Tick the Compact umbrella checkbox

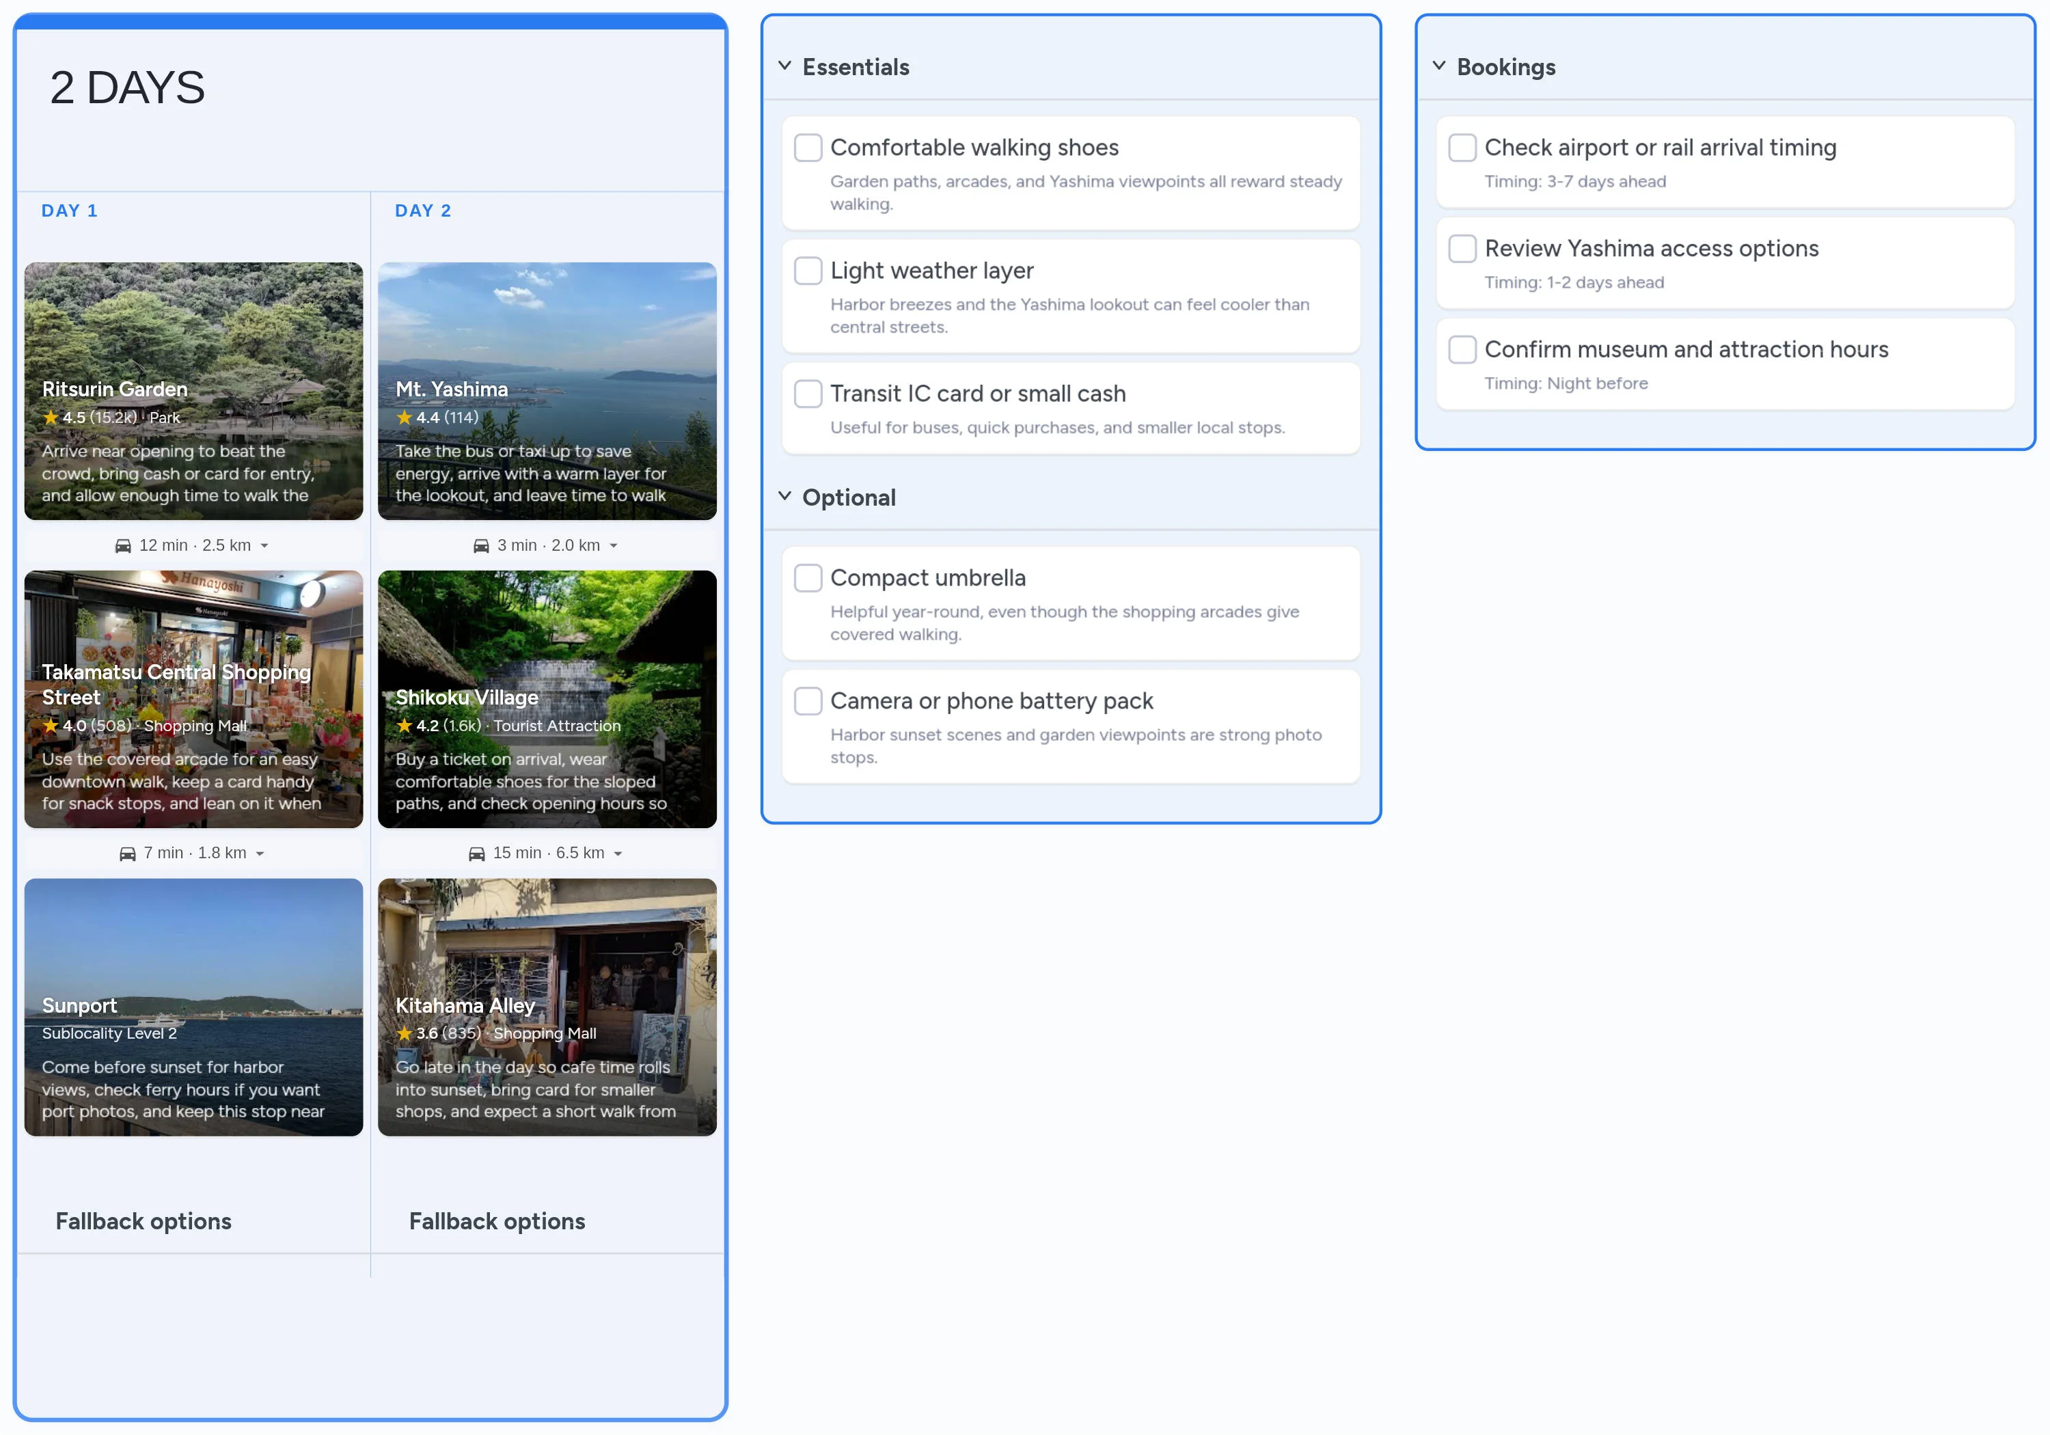[808, 577]
